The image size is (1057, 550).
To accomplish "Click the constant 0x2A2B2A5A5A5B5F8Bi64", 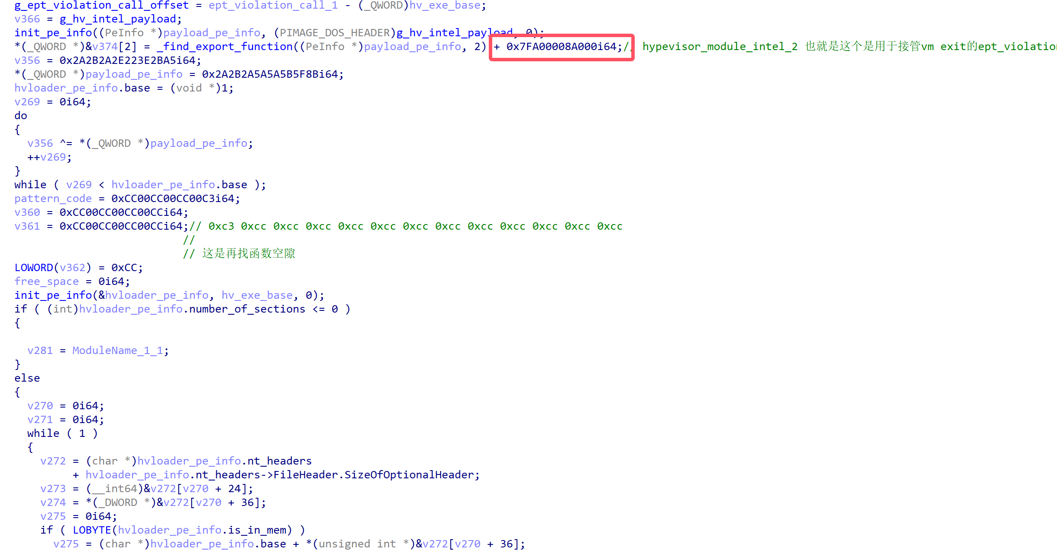I will click(270, 74).
